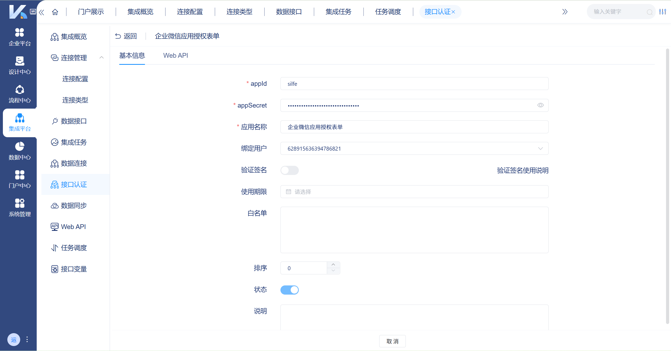The height and width of the screenshot is (351, 671).
Task: Collapse the 连接管理 section
Action: 102,57
